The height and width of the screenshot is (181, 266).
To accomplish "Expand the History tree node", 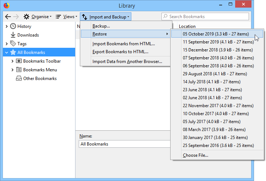I will [x=7, y=26].
